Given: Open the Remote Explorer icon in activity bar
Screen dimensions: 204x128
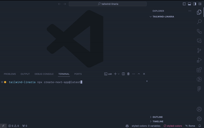Looking at the screenshot, I should [x=199, y=31].
